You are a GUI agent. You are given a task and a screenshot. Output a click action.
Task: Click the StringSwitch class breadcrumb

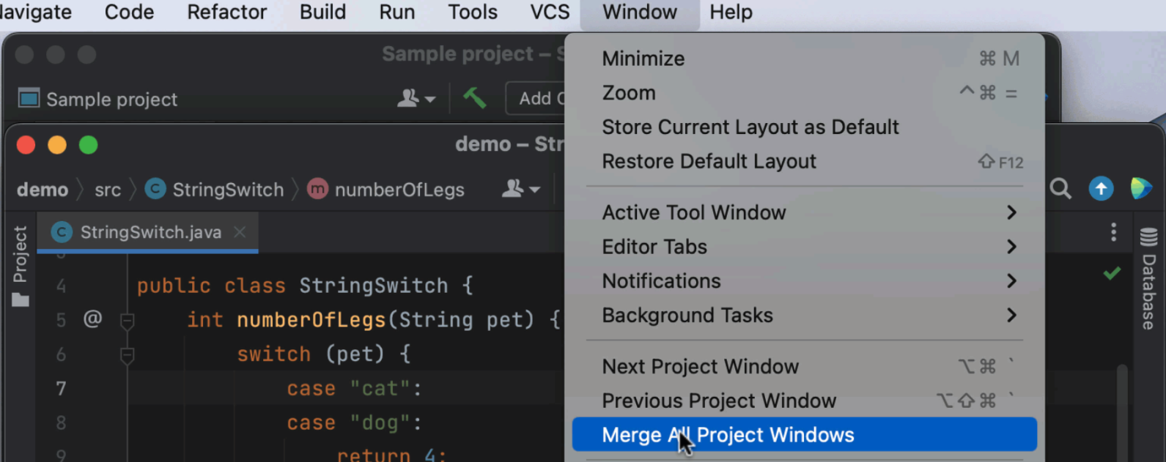(x=214, y=190)
